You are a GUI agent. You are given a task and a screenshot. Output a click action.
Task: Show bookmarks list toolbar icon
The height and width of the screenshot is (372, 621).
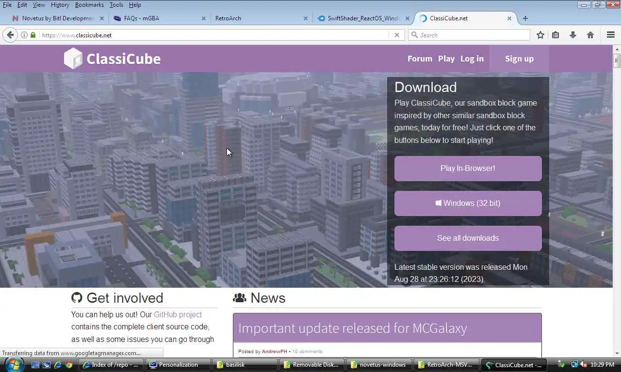pyautogui.click(x=556, y=35)
